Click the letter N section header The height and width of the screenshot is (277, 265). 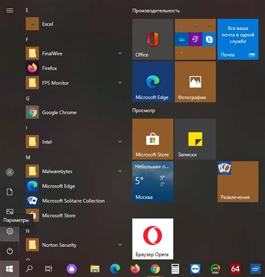(27, 231)
